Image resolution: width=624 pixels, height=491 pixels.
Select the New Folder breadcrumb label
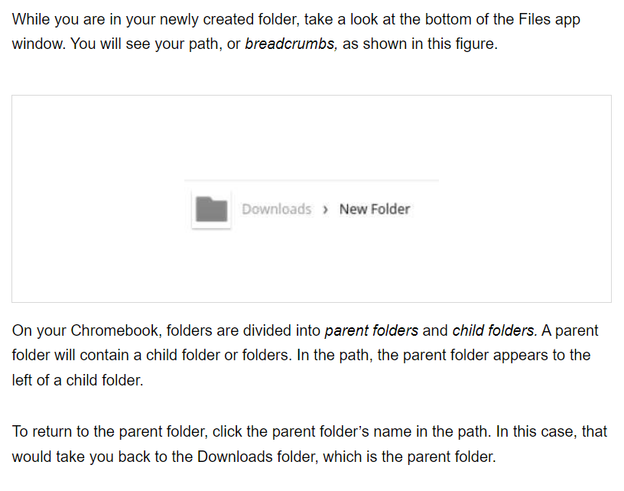coord(375,209)
